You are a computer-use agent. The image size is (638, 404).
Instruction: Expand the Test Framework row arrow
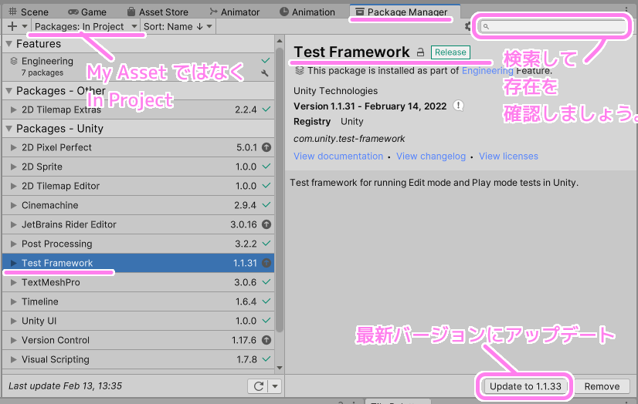[x=13, y=263]
